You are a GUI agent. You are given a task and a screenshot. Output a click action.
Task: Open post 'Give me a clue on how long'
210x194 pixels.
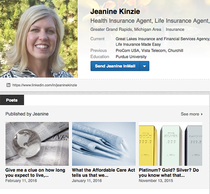[x=35, y=173]
